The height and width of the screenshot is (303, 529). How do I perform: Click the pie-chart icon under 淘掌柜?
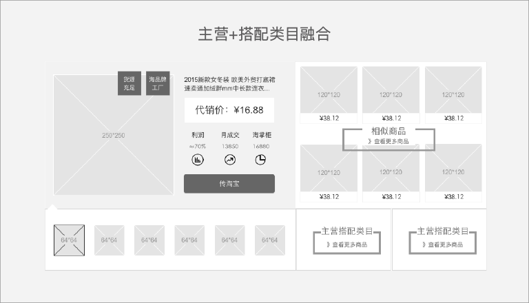(x=260, y=160)
